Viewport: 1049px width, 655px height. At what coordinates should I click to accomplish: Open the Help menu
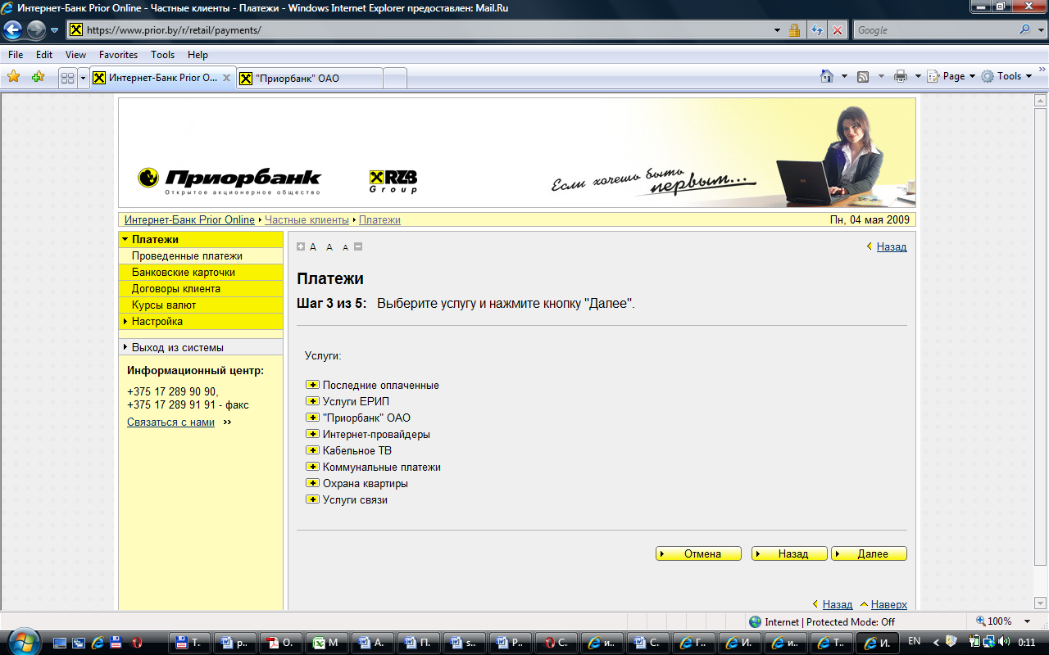(x=198, y=55)
